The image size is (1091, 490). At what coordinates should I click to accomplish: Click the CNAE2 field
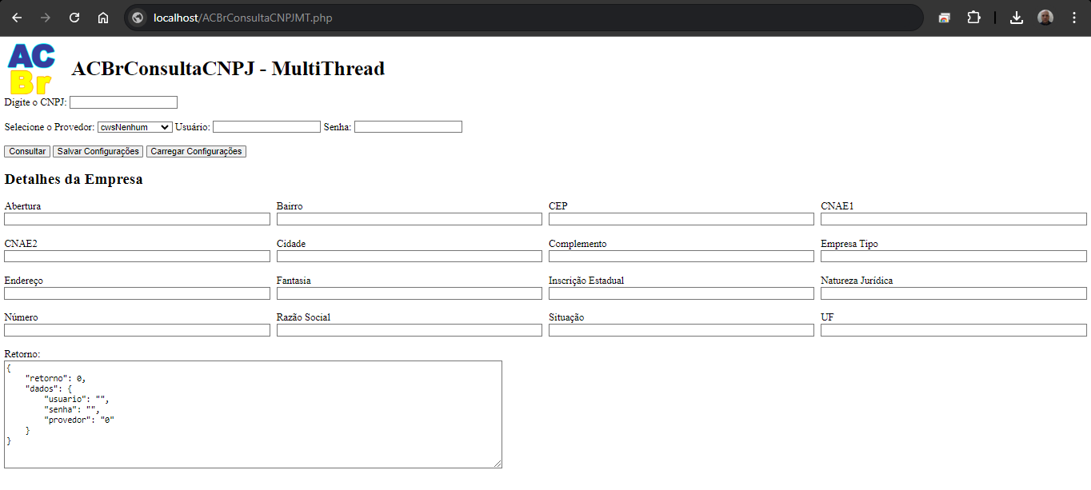[137, 257]
